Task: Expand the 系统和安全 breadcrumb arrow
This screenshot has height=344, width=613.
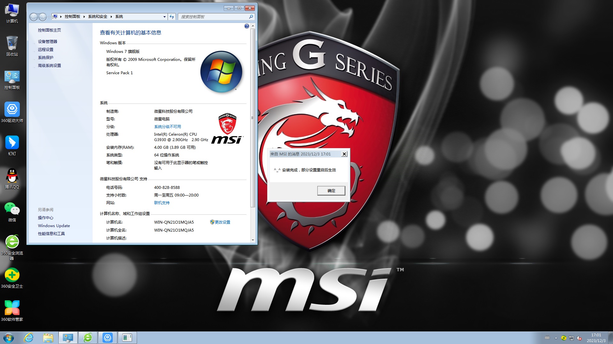Action: click(111, 17)
